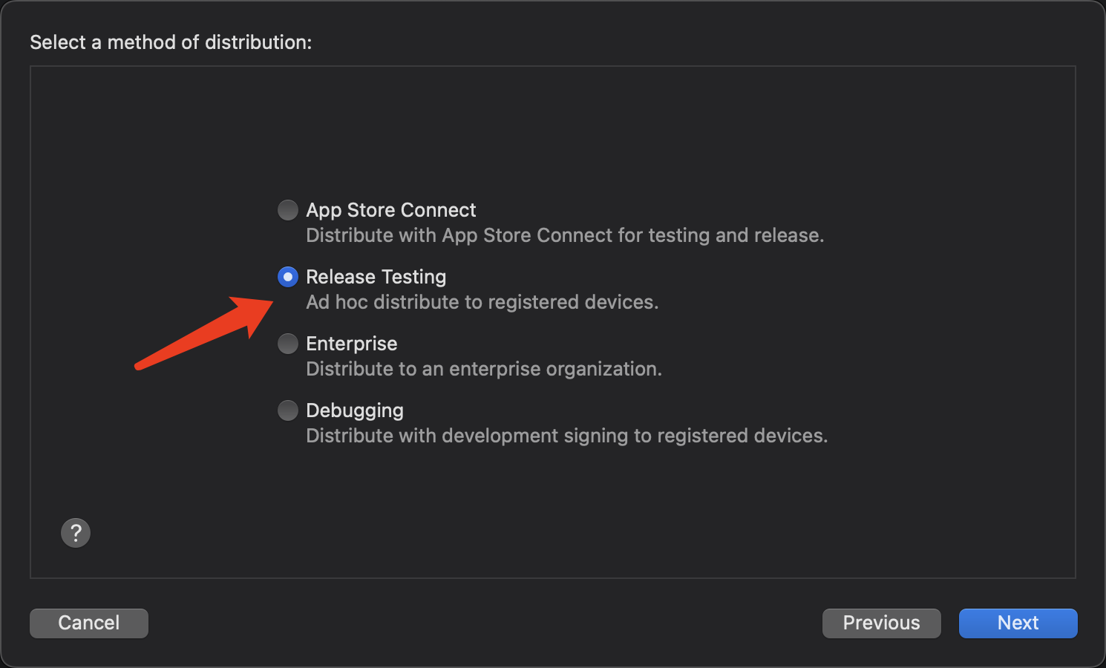Screen dimensions: 1106x668
Task: Click the "Release Testing" option title
Action: 376,277
